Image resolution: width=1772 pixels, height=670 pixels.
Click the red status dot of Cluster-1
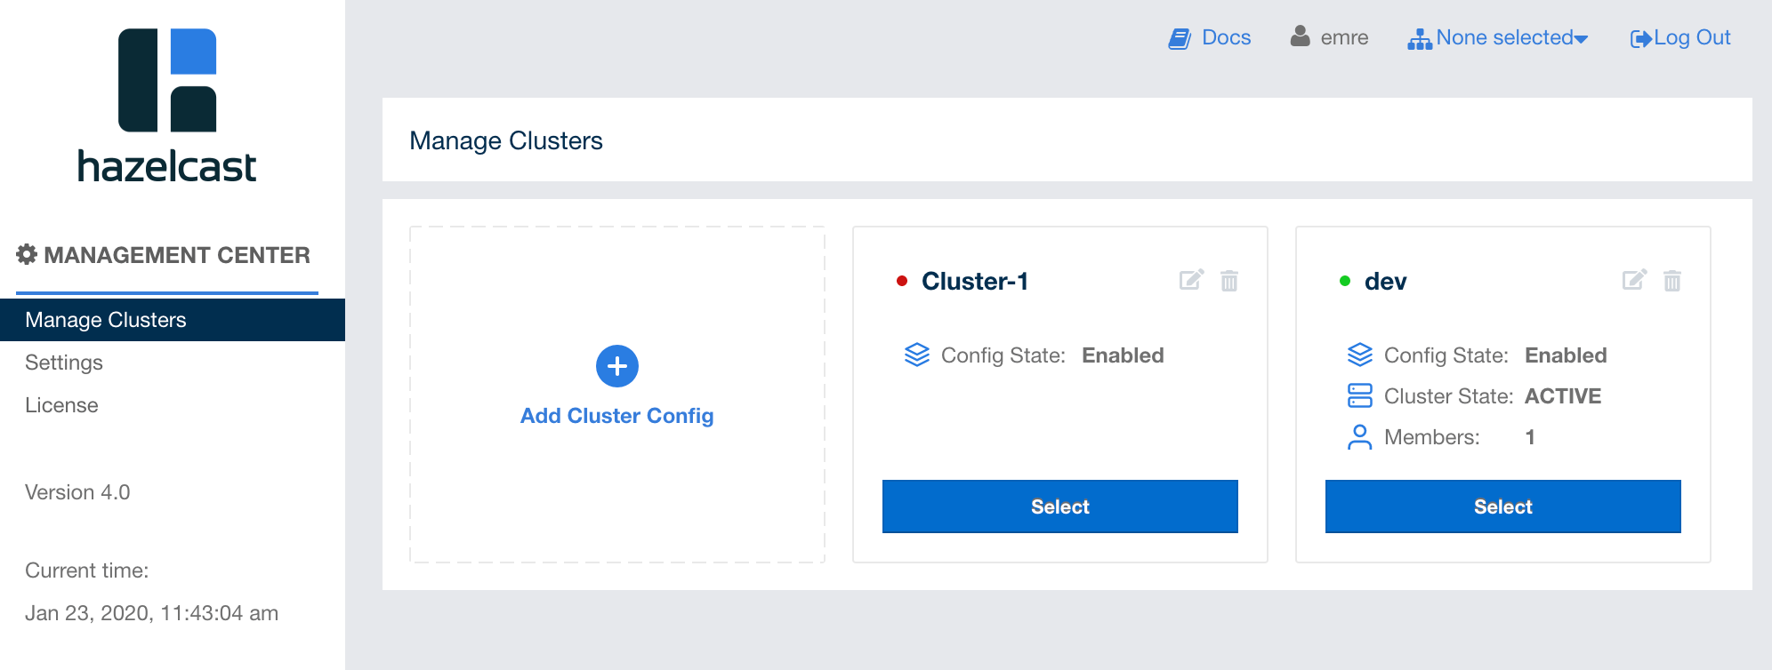tap(902, 281)
